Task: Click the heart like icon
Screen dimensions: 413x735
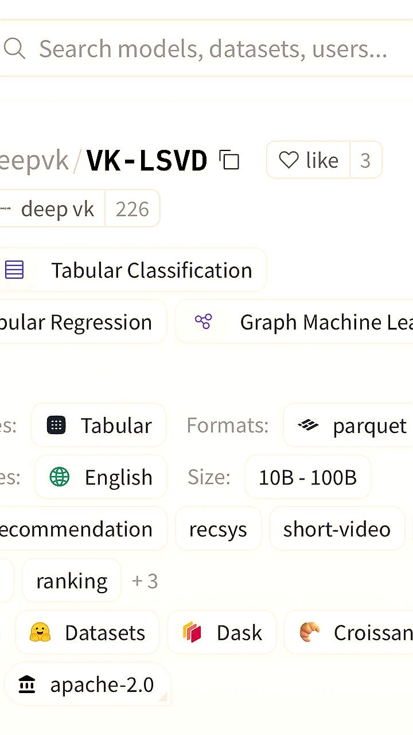Action: tap(289, 160)
